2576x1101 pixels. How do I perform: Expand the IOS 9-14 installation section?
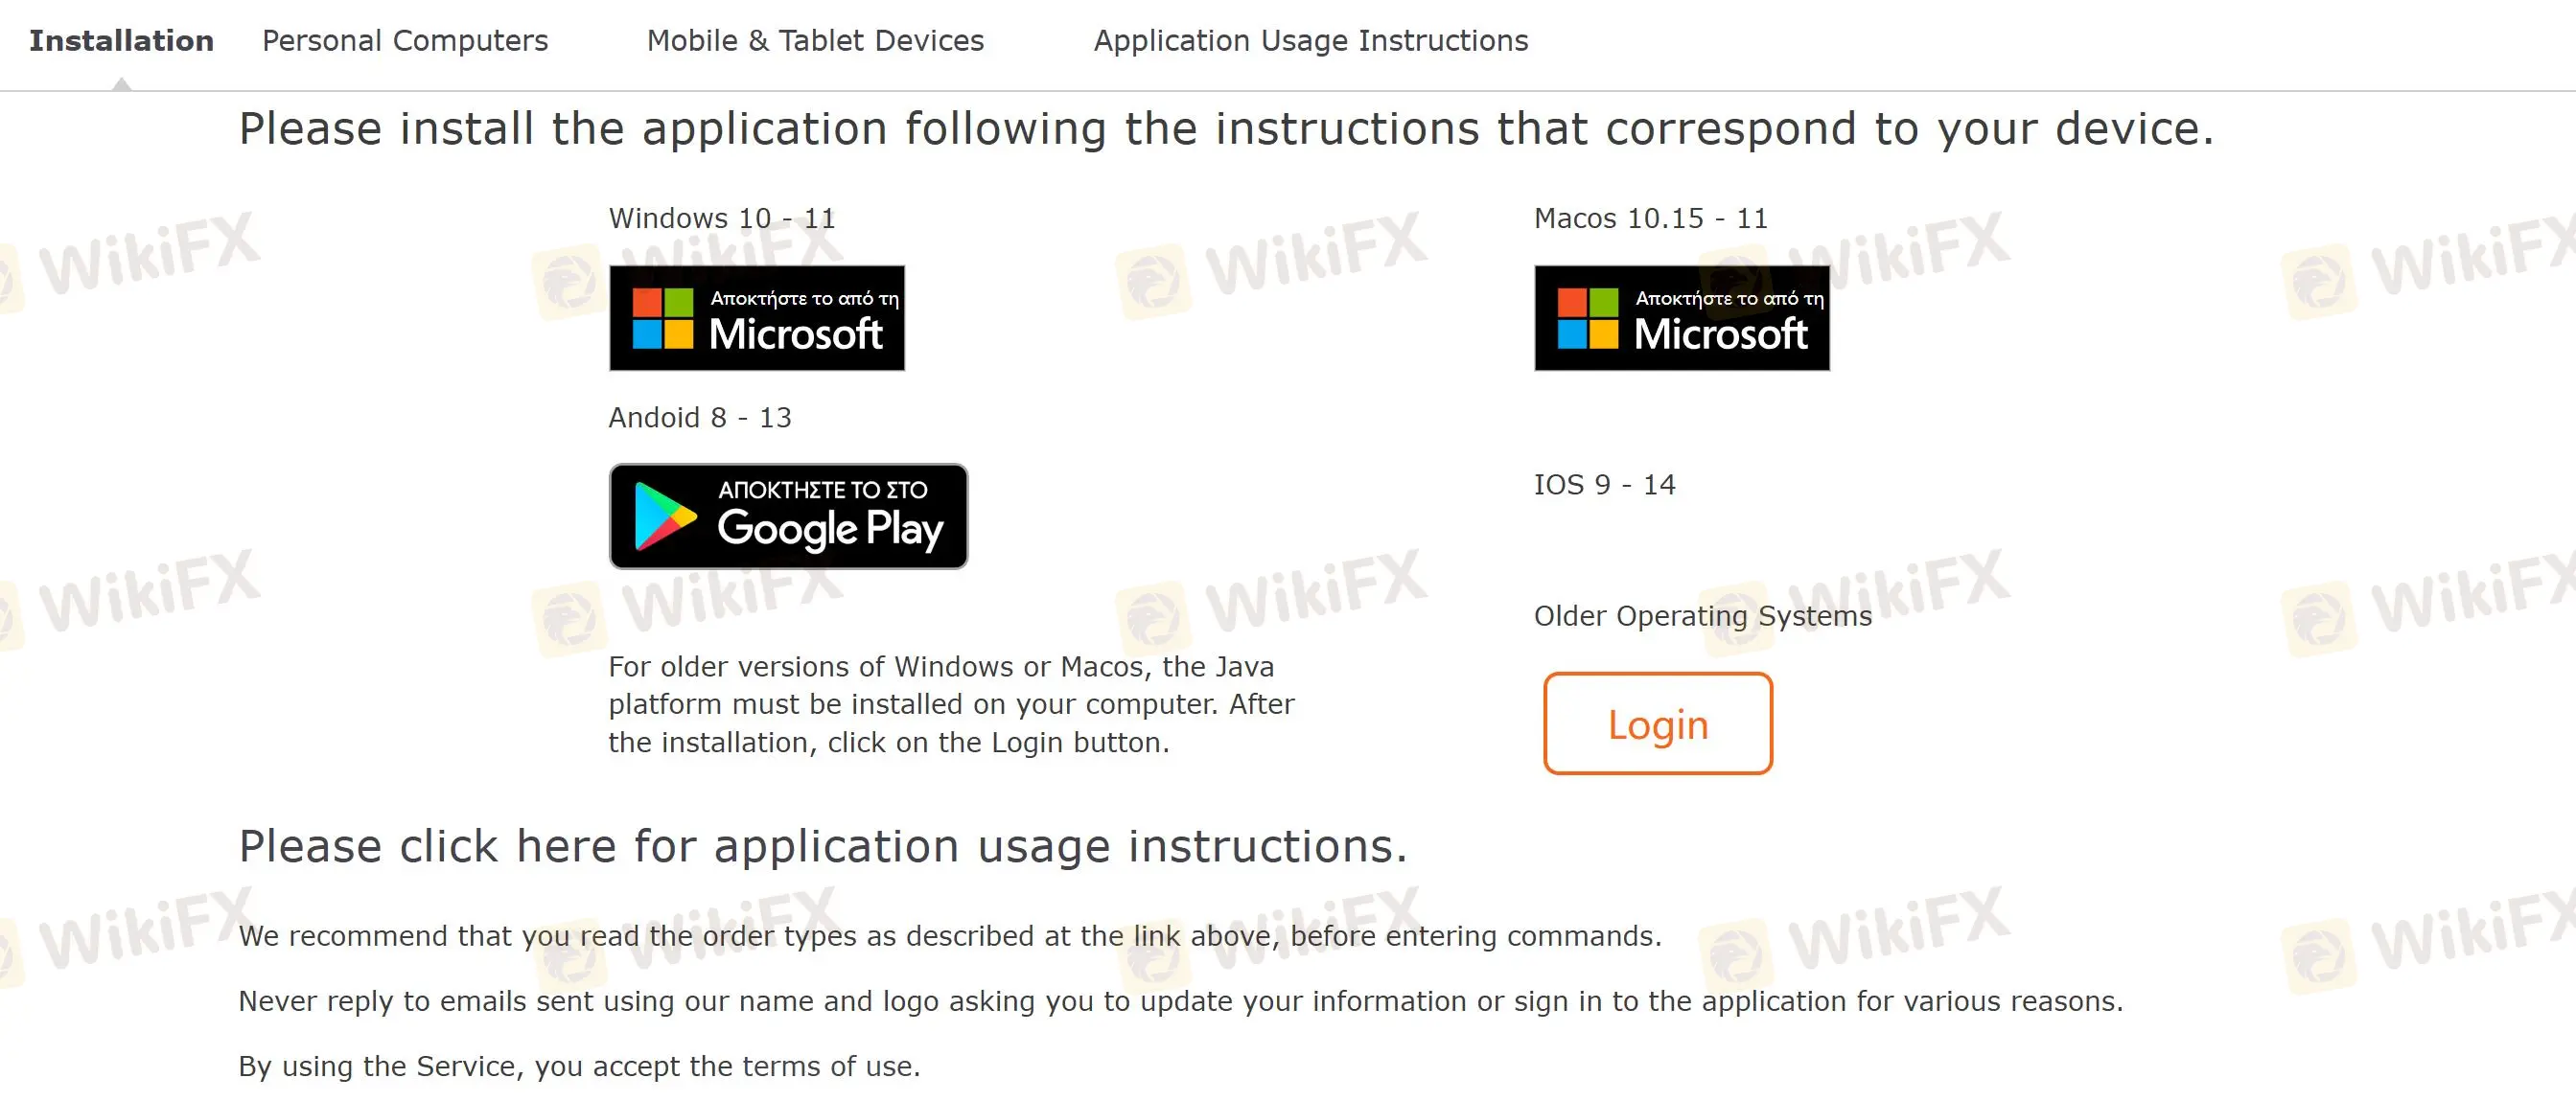pyautogui.click(x=1604, y=483)
